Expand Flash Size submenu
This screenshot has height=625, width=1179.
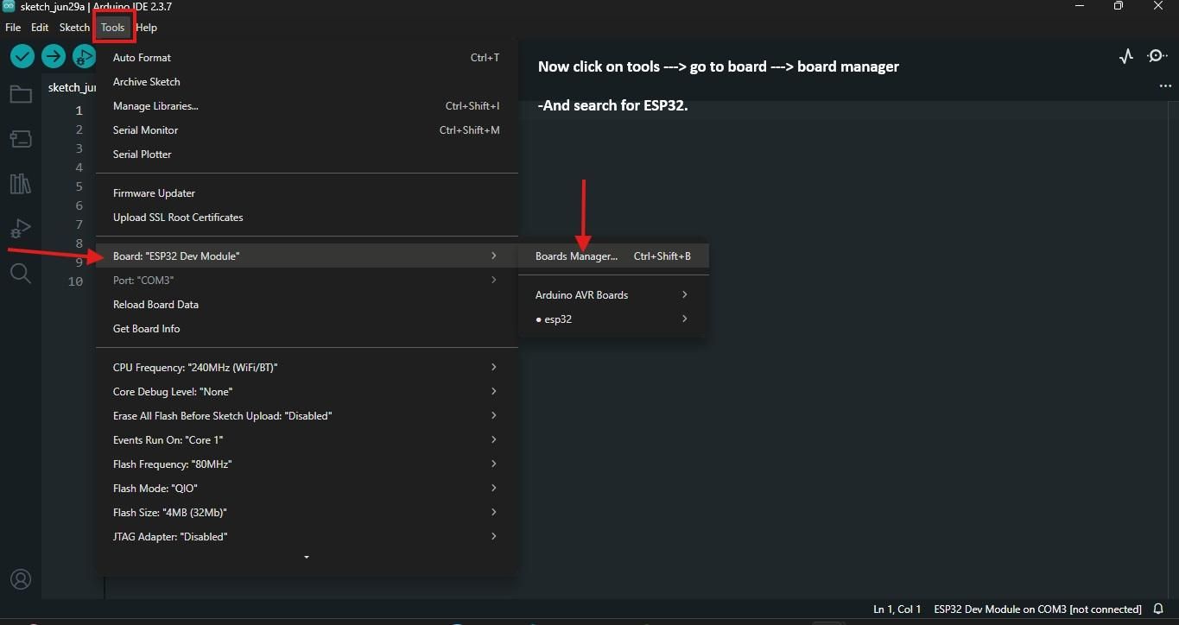point(307,513)
